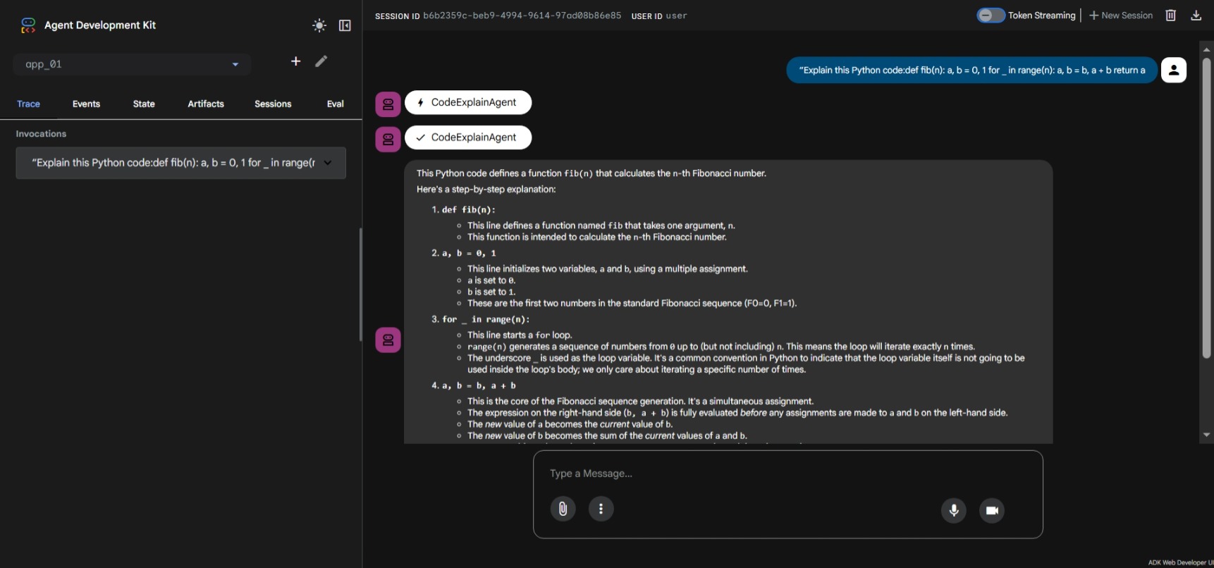
Task: Switch to the Events tab
Action: [x=86, y=104]
